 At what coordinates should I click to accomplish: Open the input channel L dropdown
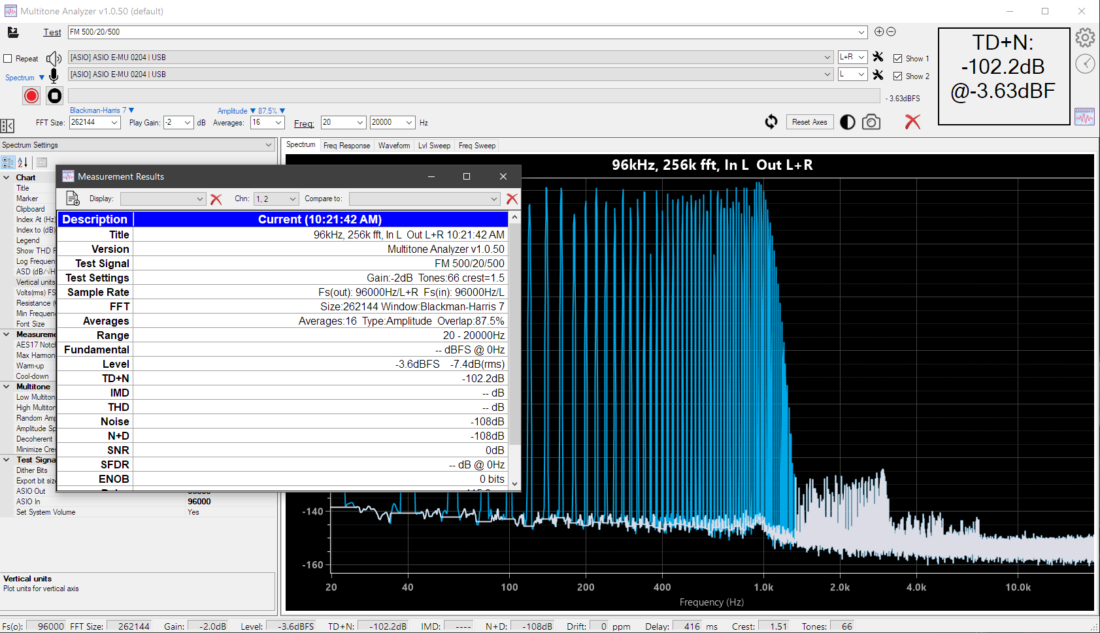click(x=861, y=74)
